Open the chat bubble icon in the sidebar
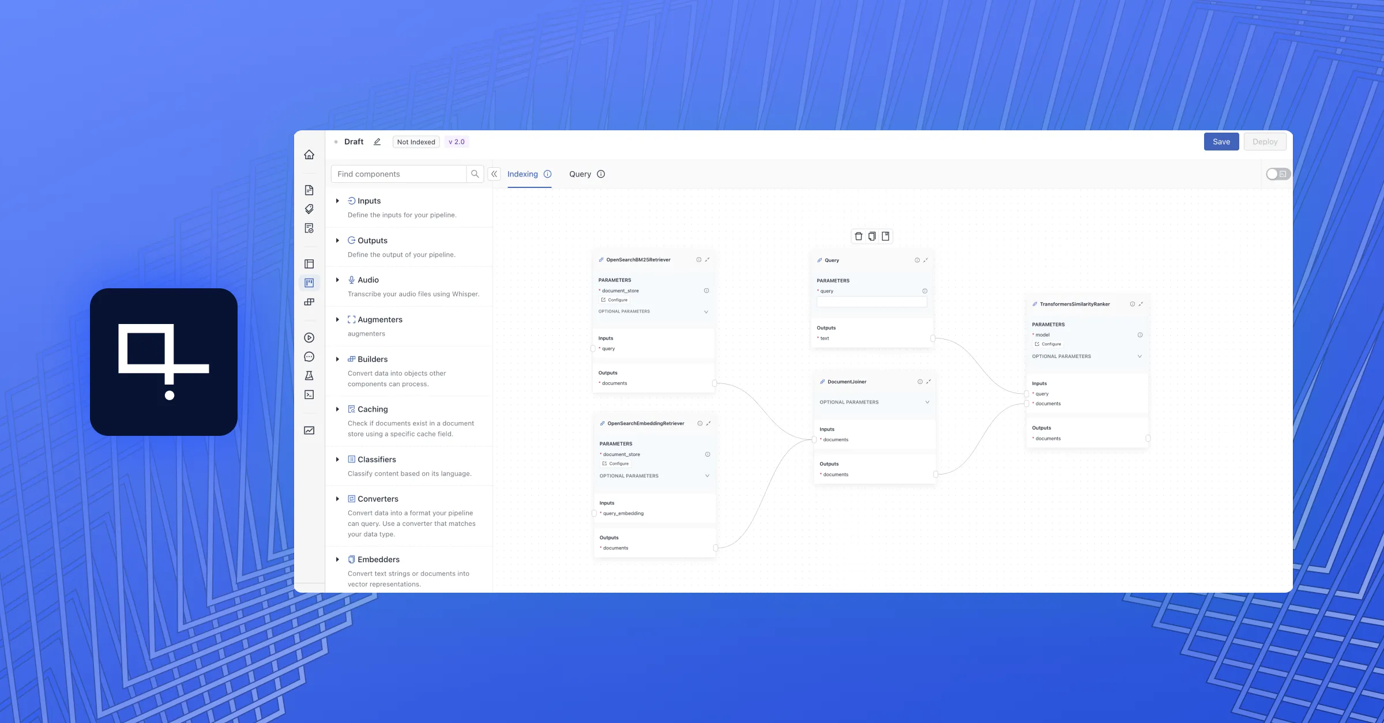This screenshot has width=1384, height=723. coord(309,357)
